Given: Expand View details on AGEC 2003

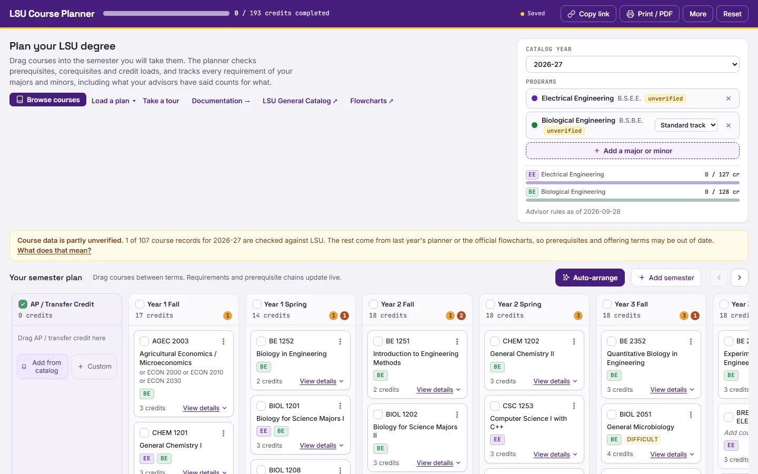Looking at the screenshot, I should pyautogui.click(x=205, y=408).
